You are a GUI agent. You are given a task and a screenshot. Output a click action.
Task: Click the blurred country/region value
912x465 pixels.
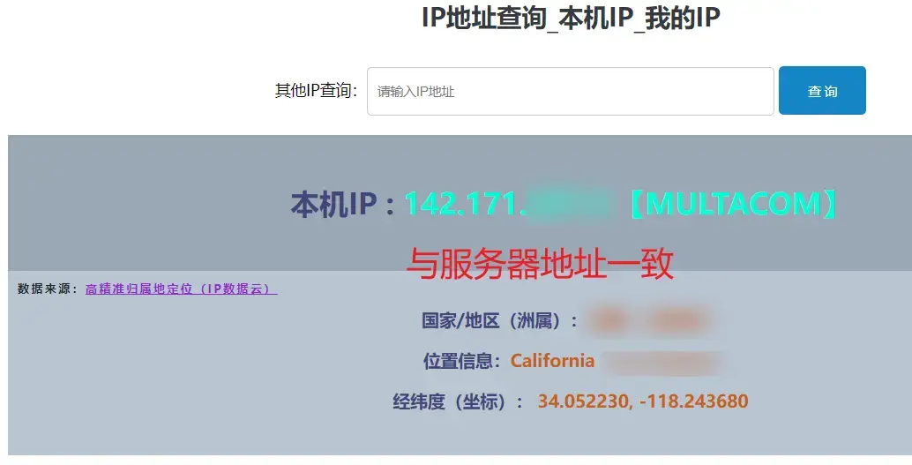(x=650, y=320)
